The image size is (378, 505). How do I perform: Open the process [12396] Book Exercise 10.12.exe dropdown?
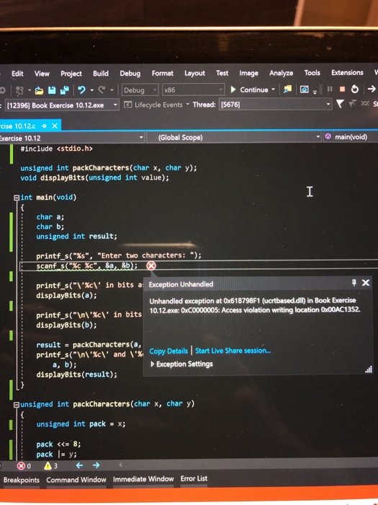click(x=61, y=105)
